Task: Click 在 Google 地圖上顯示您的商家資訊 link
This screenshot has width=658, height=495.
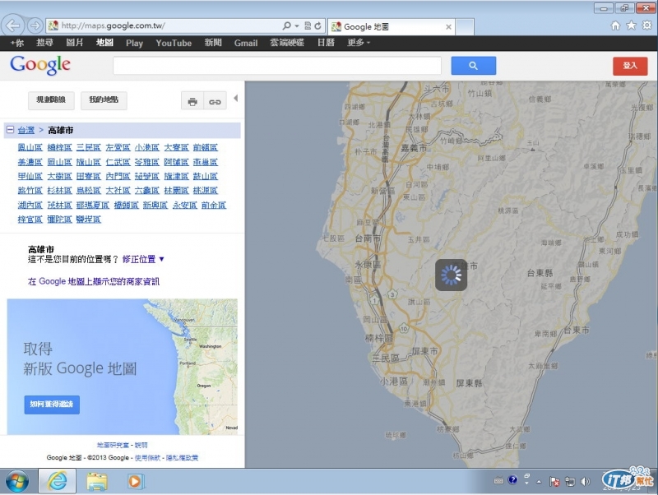Action: point(94,281)
